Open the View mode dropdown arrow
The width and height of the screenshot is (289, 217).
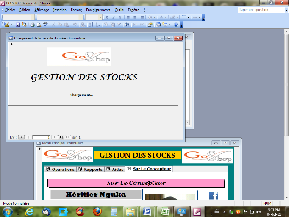11,25
